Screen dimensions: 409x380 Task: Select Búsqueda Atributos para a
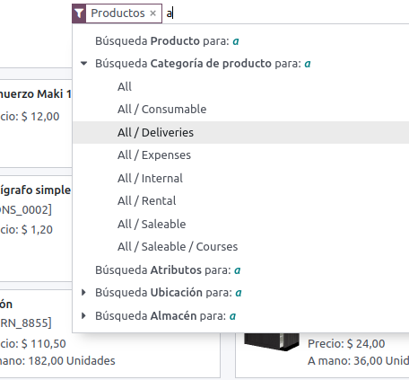240,270
